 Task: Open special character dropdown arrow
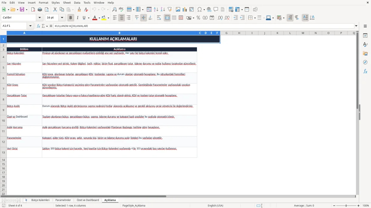click(x=204, y=10)
